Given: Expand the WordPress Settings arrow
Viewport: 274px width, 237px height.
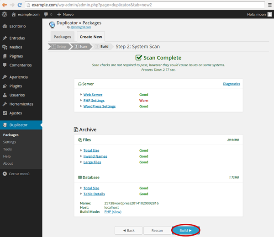Looking at the screenshot, I should 81,106.
